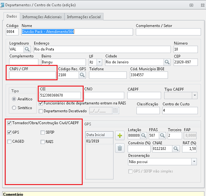The image size is (206, 196).
Task: Toggle the GPS / SEFIP não simples checkbox
Action: [130, 171]
